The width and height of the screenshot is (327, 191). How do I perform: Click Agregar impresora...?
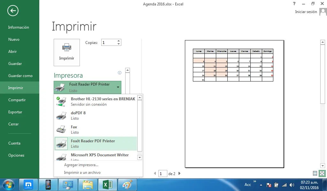point(81,165)
